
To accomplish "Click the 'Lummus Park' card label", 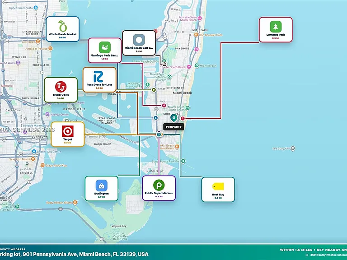I will pyautogui.click(x=276, y=35).
